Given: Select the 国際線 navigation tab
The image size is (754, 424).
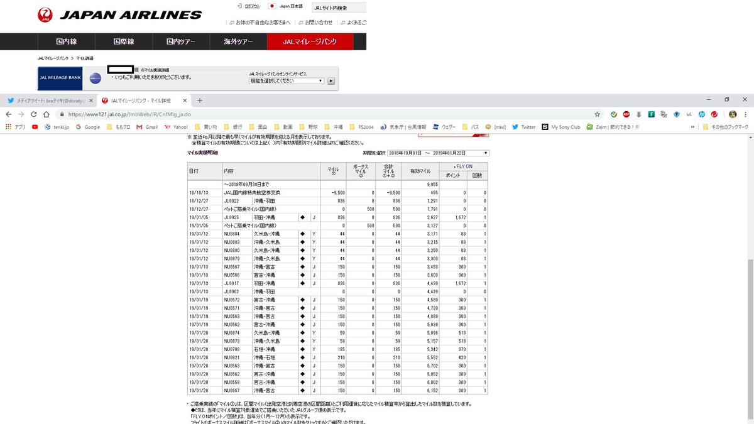Looking at the screenshot, I should coord(123,41).
